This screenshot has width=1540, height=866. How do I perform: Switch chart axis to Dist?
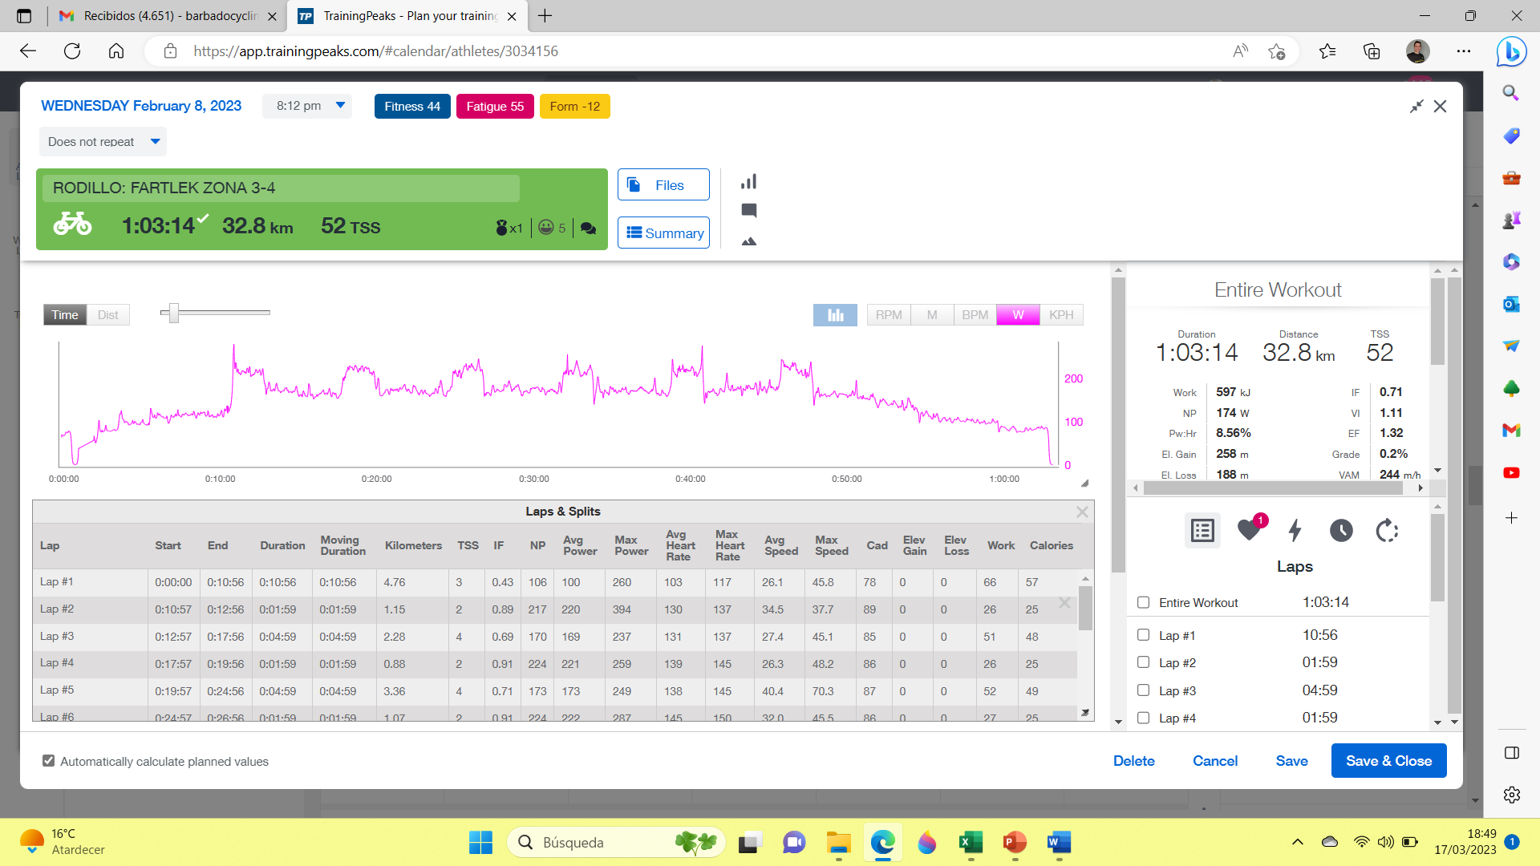point(108,315)
